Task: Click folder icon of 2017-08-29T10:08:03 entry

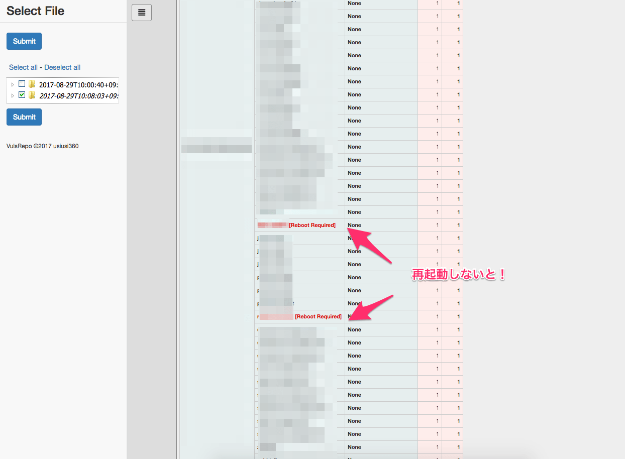Action: (x=32, y=95)
